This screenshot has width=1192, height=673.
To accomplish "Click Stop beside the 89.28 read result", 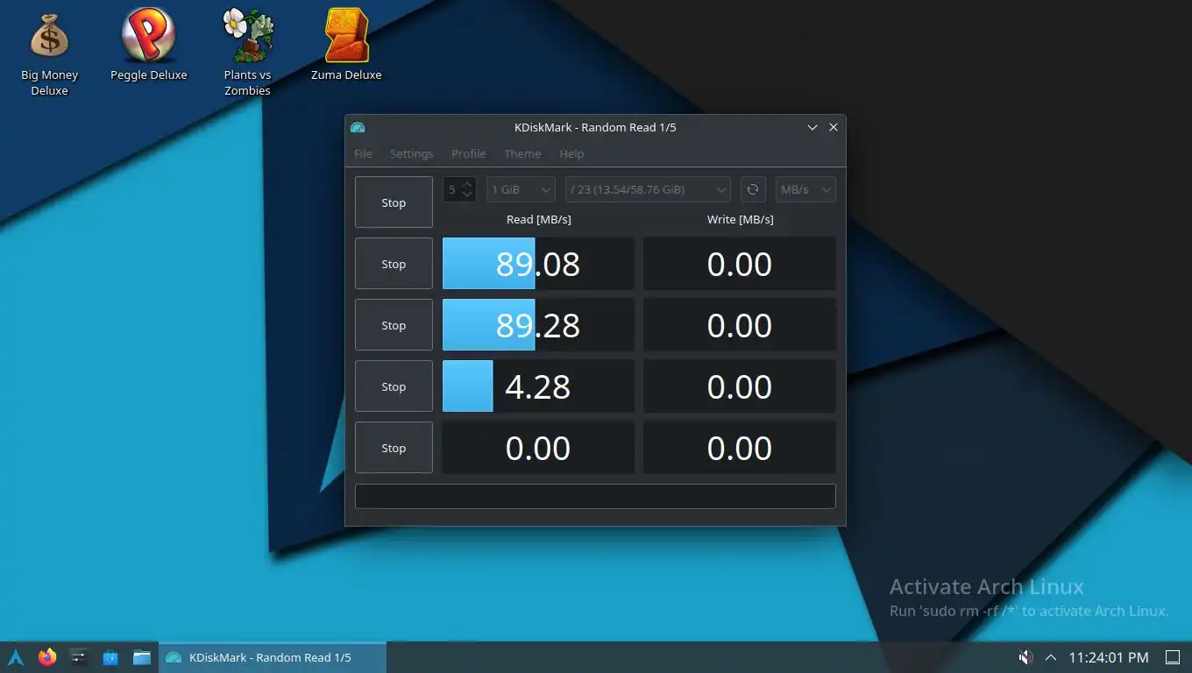I will [x=394, y=325].
